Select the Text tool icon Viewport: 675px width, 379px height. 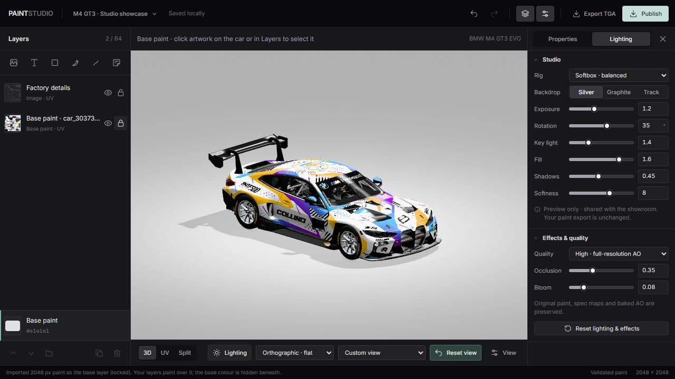click(x=34, y=63)
